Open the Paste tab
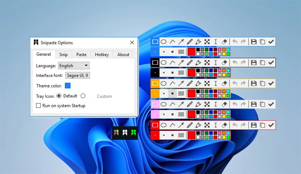This screenshot has width=301, height=174. click(x=81, y=55)
